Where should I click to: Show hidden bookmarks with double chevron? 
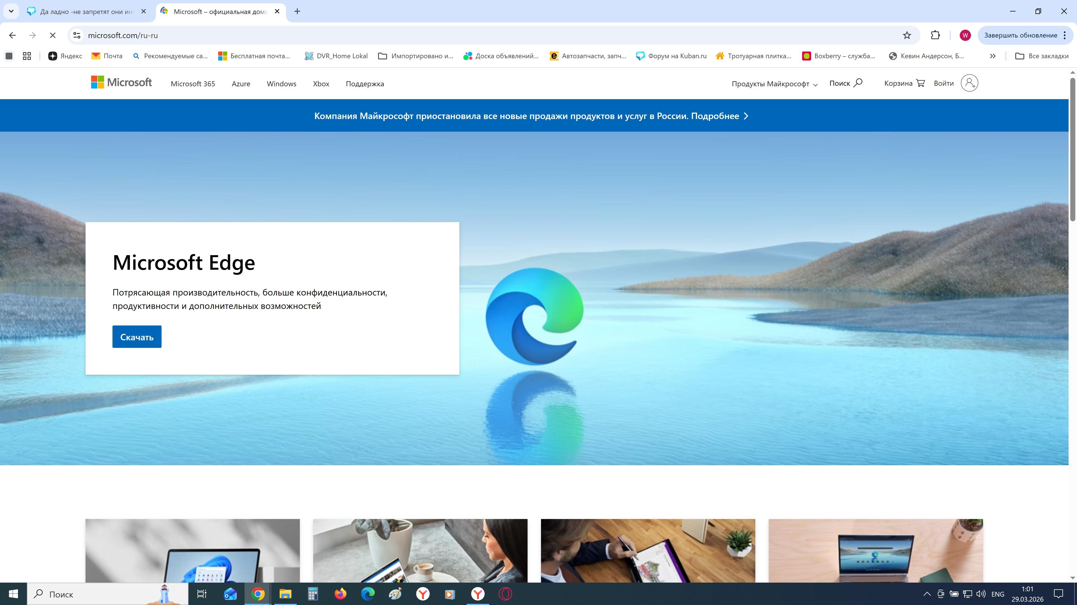993,56
